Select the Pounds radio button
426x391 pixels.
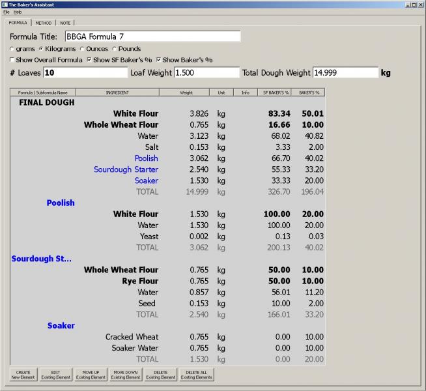click(x=115, y=49)
